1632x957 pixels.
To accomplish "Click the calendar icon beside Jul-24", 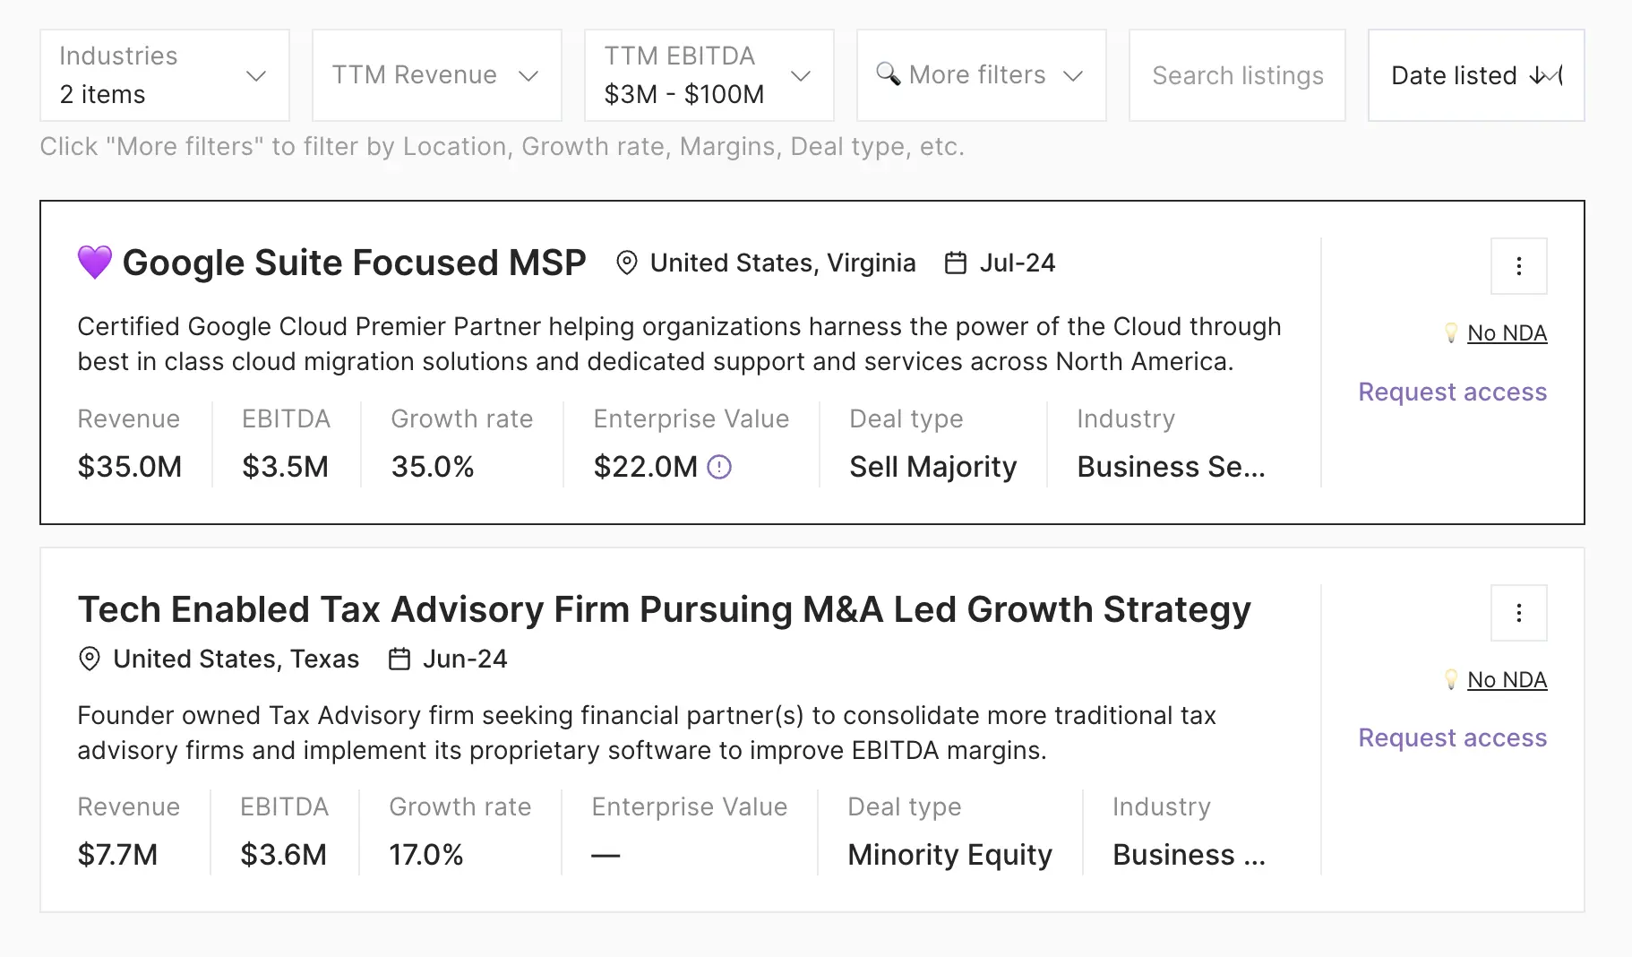I will coord(956,263).
